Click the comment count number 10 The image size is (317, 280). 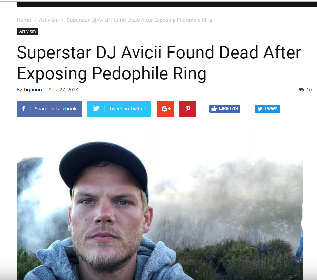pos(309,90)
